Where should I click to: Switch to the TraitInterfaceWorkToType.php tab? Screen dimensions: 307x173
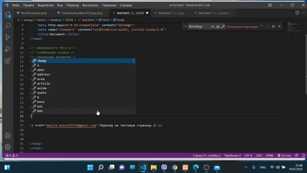click(82, 13)
